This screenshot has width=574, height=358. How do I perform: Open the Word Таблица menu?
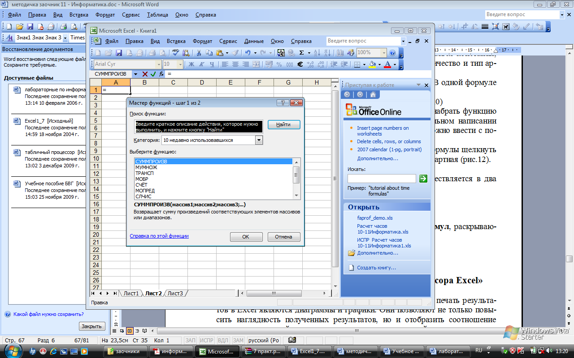[157, 15]
